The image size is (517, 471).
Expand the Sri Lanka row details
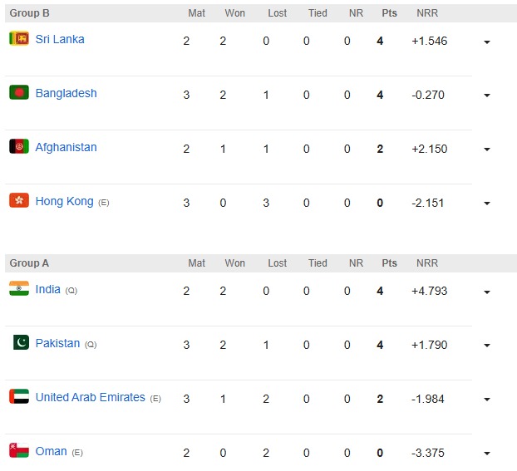486,42
